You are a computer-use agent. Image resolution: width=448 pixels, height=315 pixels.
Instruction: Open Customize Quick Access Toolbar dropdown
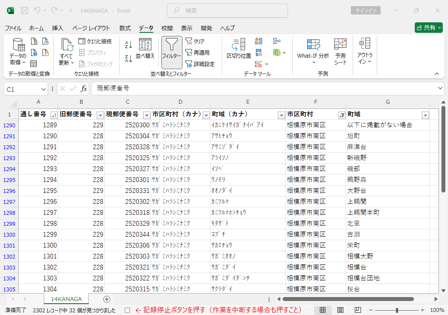click(x=71, y=10)
